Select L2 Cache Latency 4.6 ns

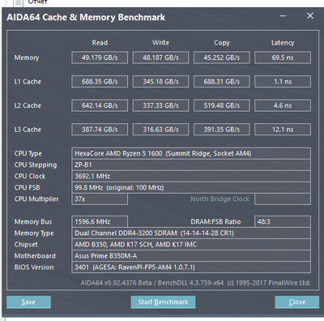point(283,105)
